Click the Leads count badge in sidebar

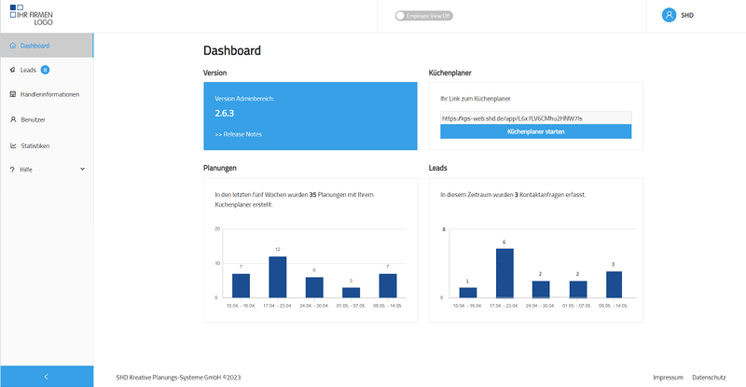point(45,70)
